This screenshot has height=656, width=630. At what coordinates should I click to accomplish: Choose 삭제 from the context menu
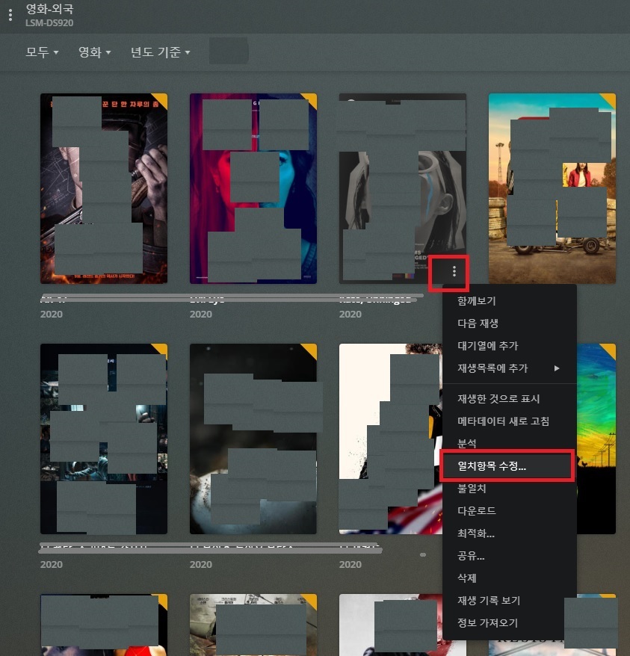[510, 578]
